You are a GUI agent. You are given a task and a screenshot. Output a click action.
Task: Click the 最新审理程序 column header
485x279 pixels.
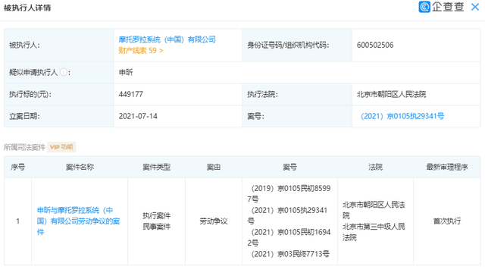(x=447, y=167)
